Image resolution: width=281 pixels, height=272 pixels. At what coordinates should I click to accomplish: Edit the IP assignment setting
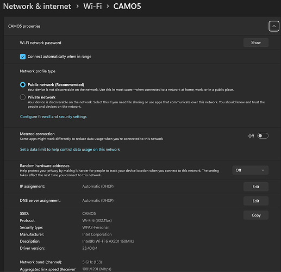[x=256, y=187]
